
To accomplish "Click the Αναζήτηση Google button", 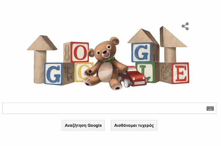I will 83,125.
